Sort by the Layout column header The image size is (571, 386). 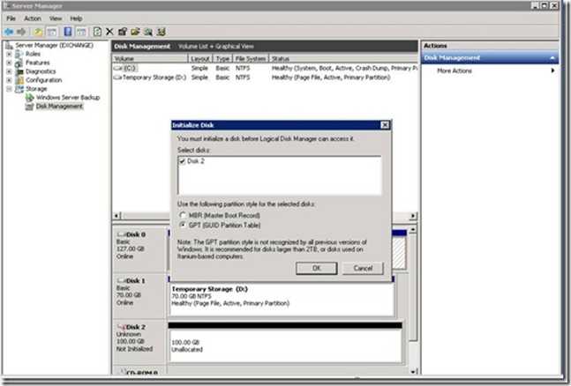click(200, 58)
